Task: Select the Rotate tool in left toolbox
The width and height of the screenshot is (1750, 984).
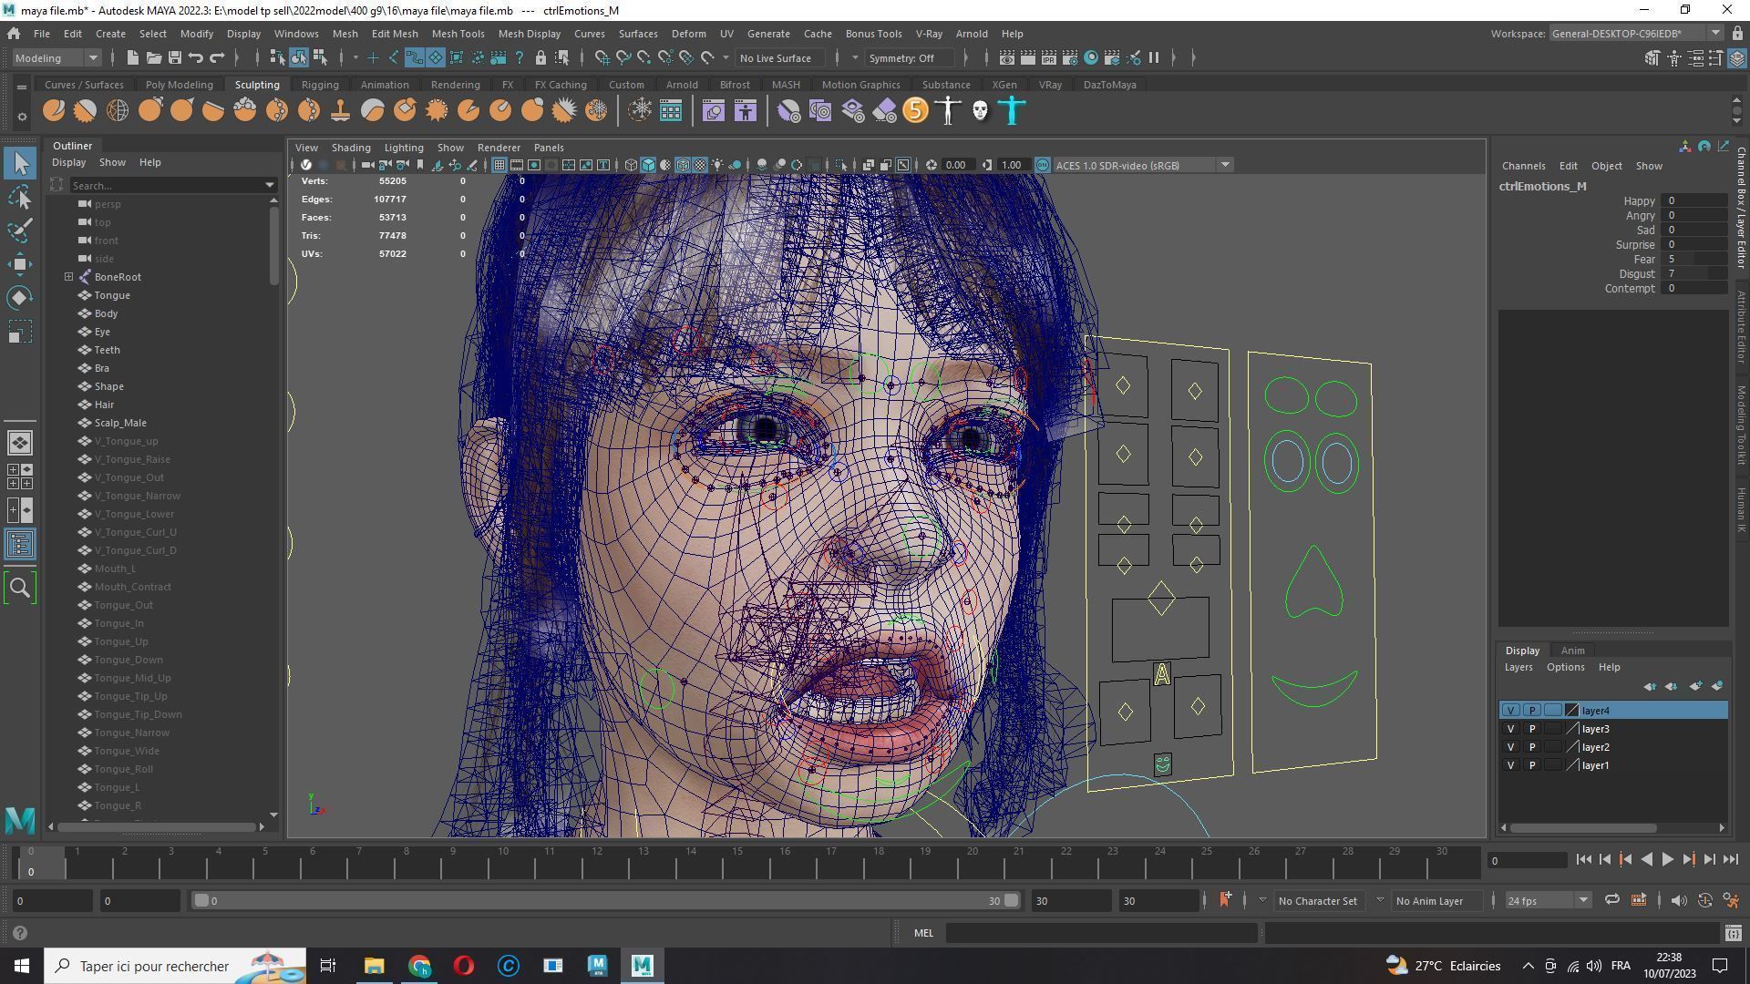Action: pyautogui.click(x=20, y=298)
